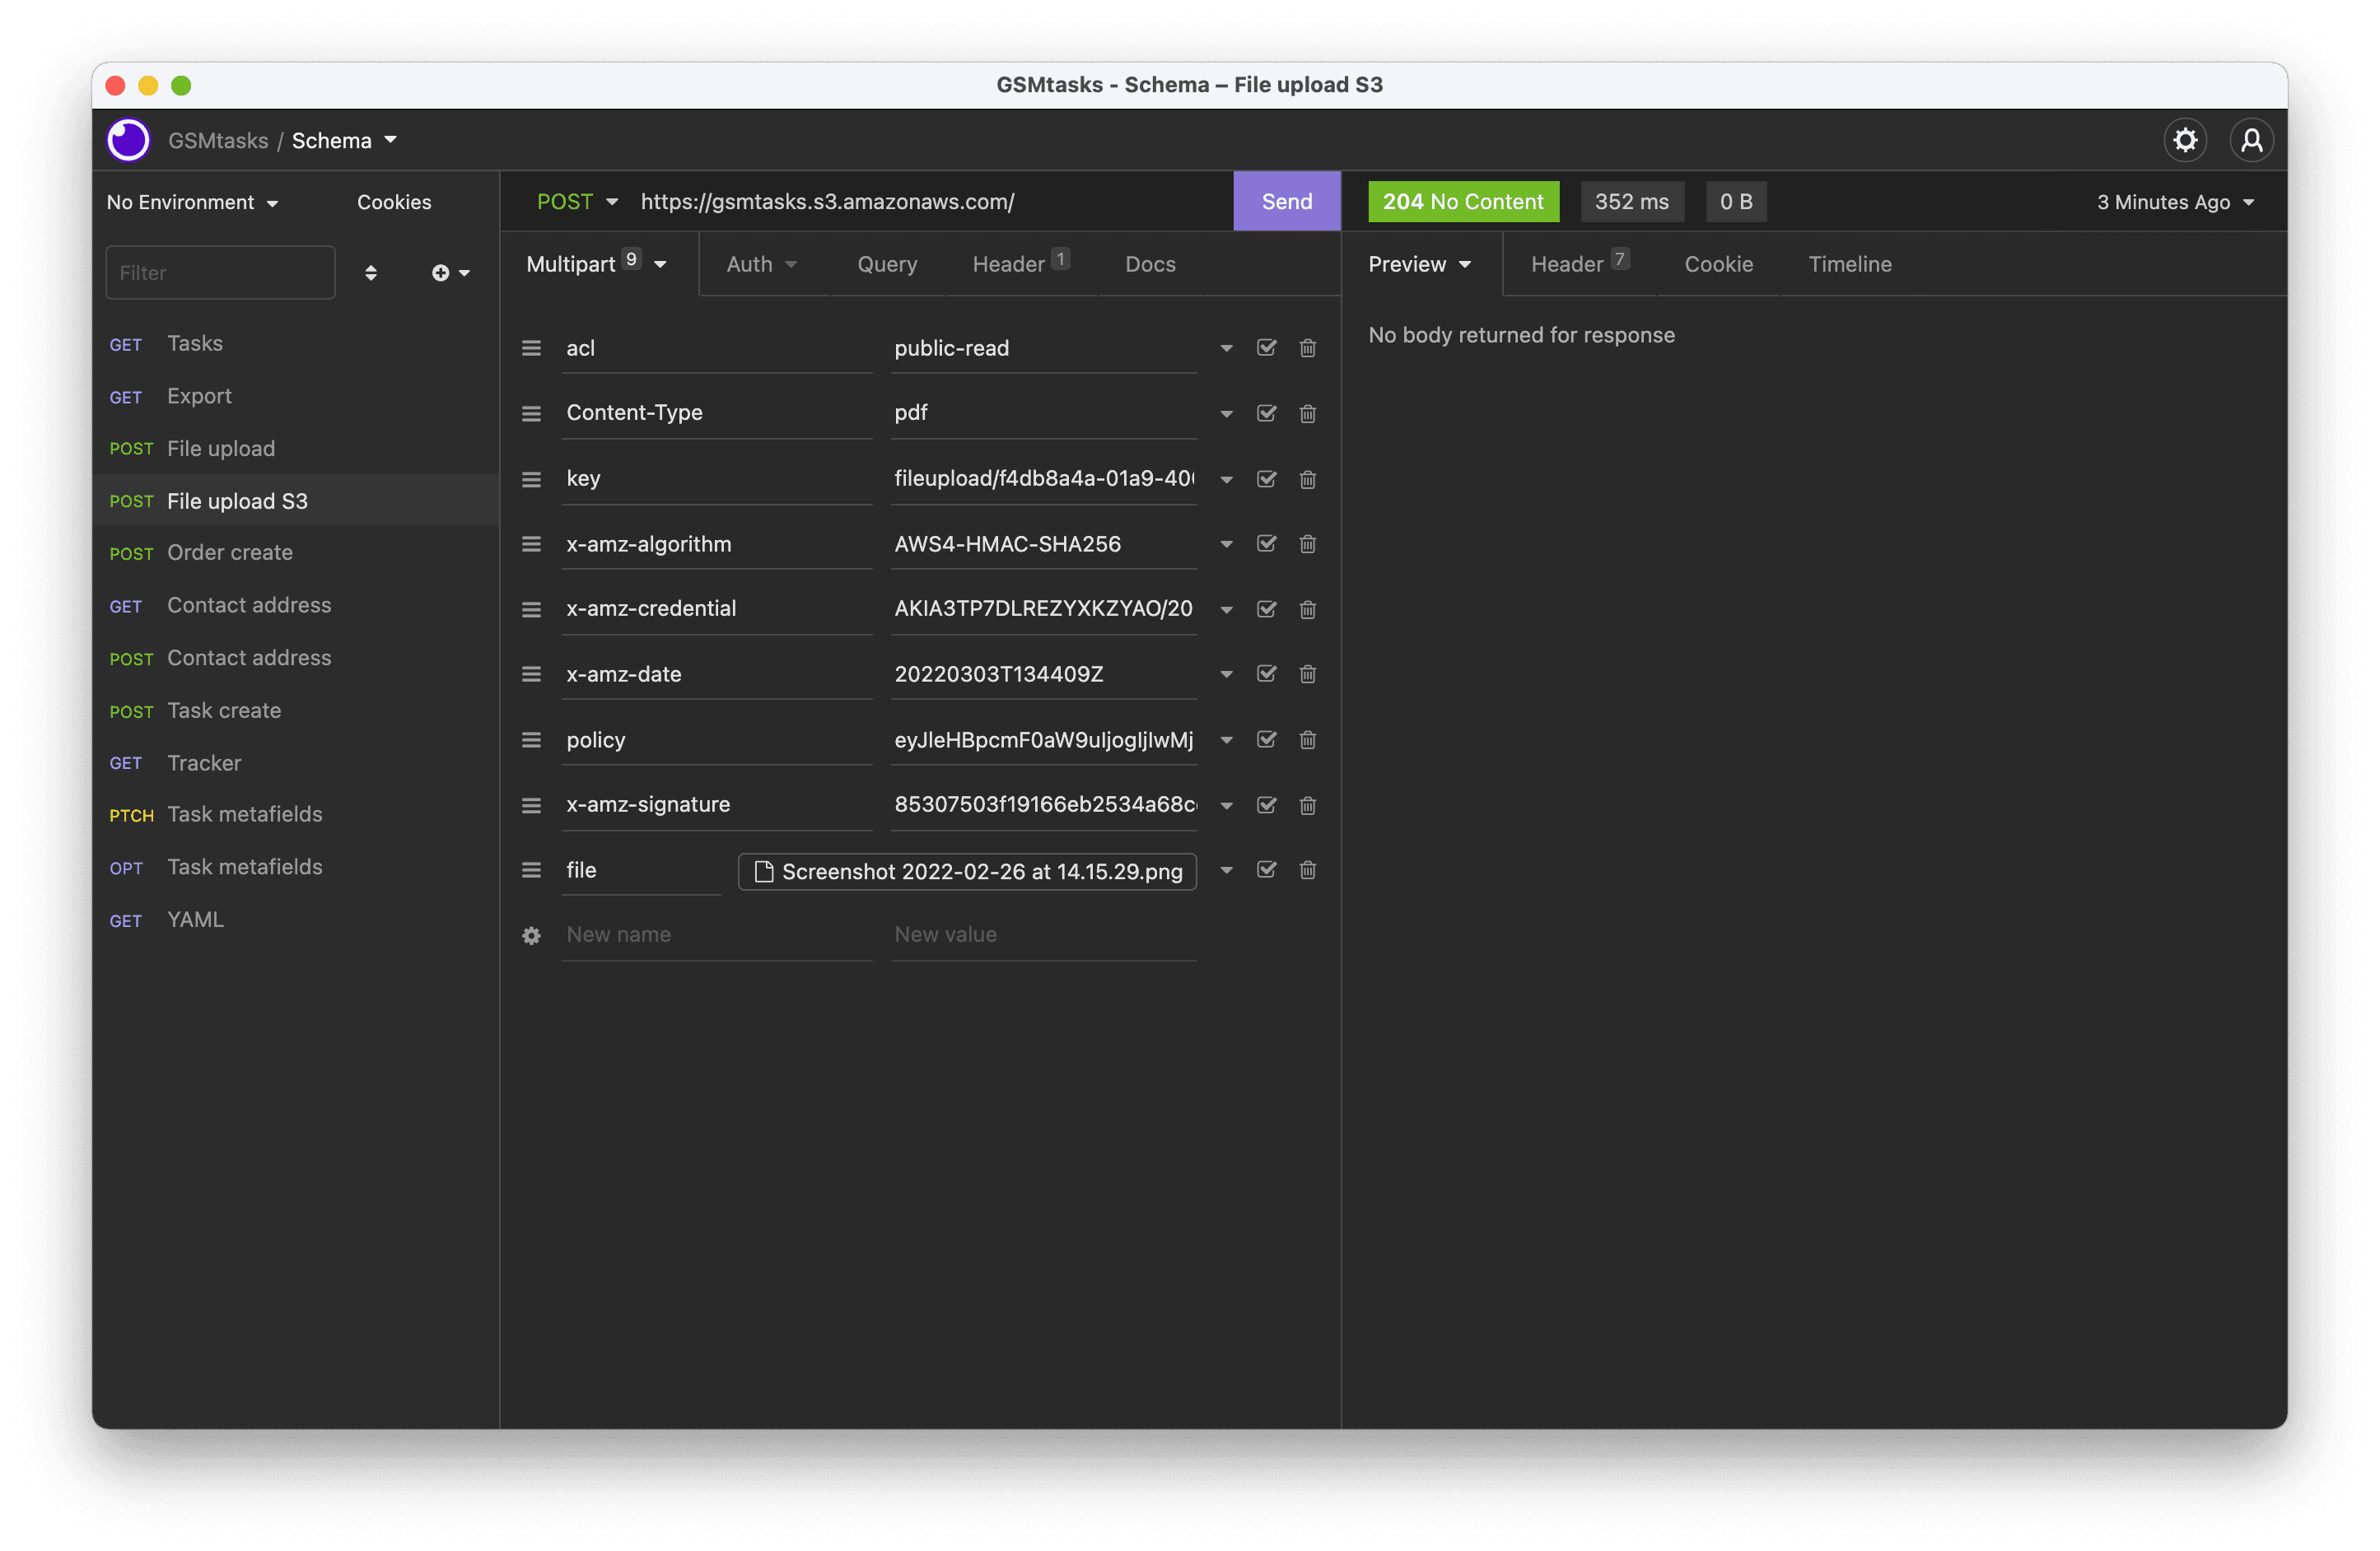
Task: Click the Send request button
Action: tap(1286, 201)
